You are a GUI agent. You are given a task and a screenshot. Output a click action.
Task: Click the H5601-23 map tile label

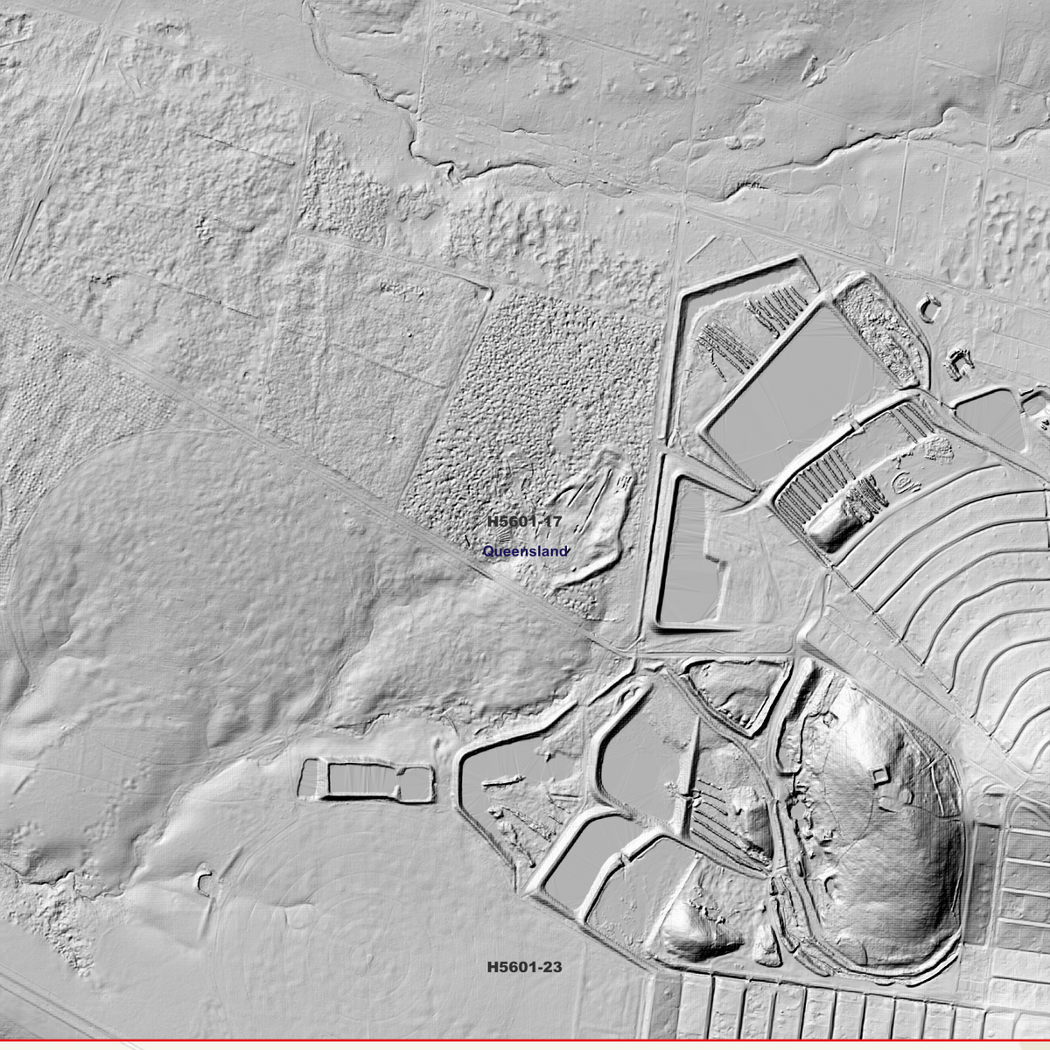pos(524,967)
